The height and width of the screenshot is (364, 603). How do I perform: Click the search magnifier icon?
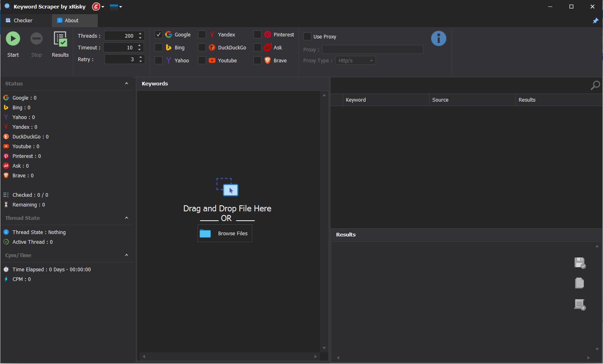tap(595, 85)
